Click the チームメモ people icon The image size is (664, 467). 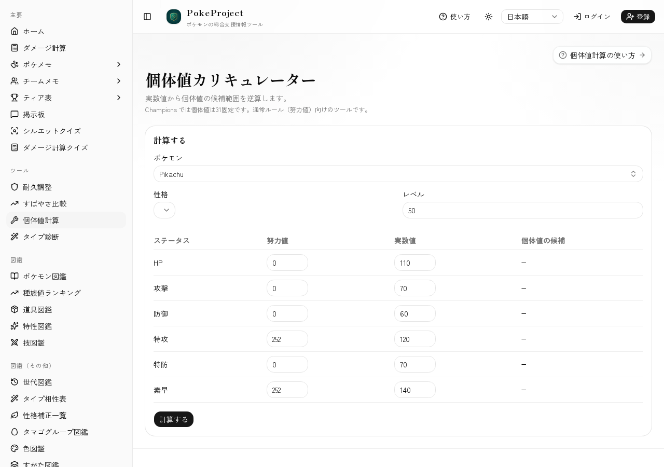coord(15,81)
